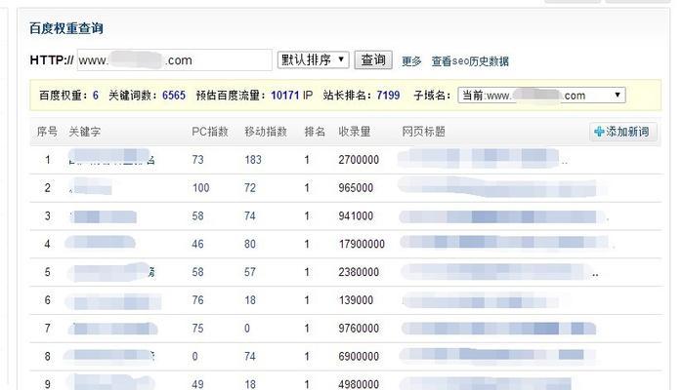683x390 pixels.
Task: Click the blurred keyword in row 3
Action: pyautogui.click(x=104, y=216)
